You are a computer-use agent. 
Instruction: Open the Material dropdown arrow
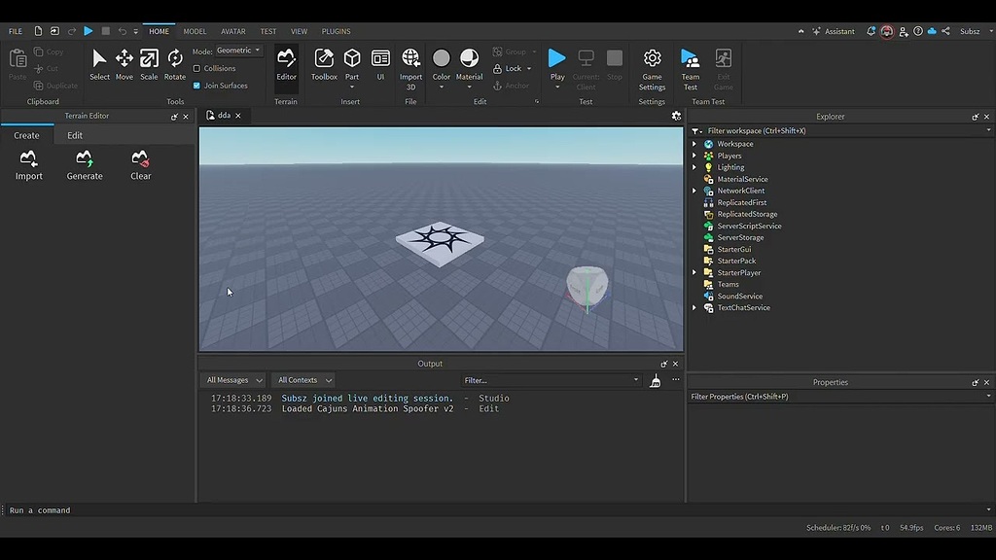470,87
